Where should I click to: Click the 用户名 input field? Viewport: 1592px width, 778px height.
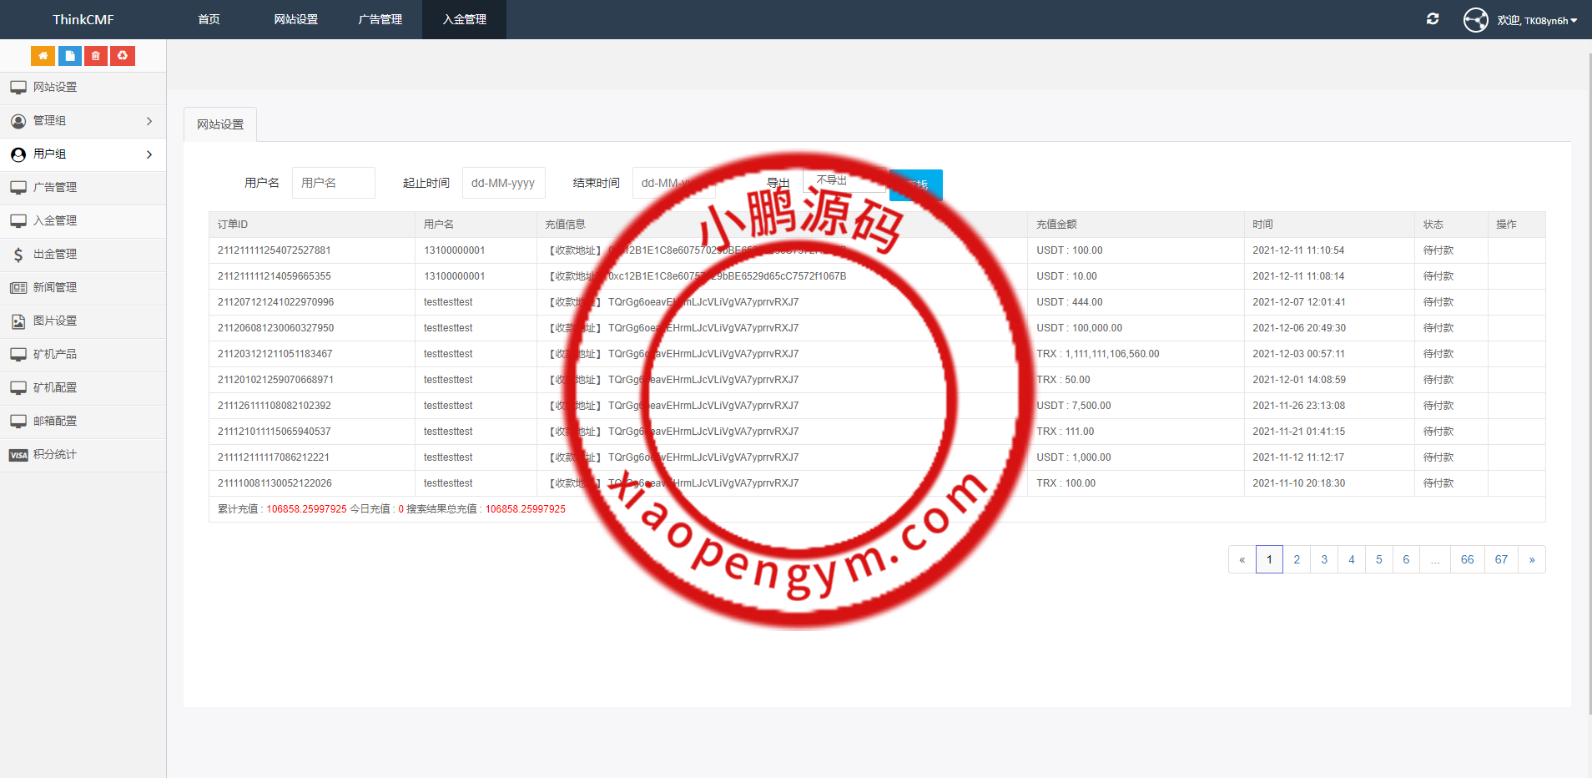333,182
